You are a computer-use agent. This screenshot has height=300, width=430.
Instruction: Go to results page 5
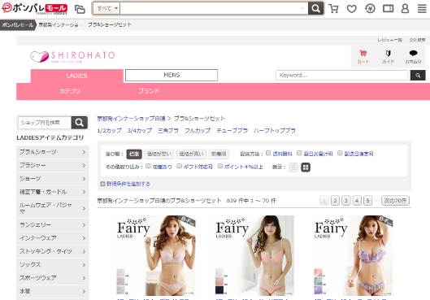tap(367, 201)
